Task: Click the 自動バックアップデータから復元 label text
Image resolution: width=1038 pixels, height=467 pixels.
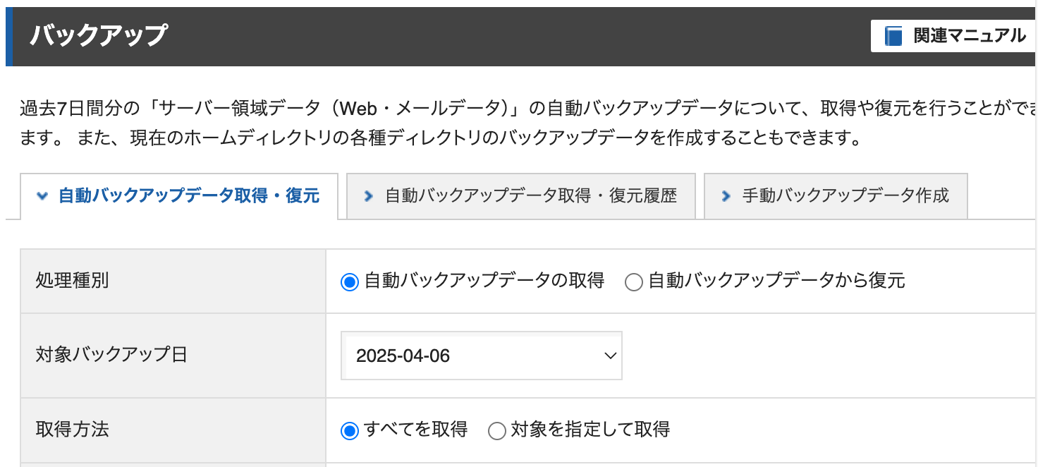Action: [776, 281]
